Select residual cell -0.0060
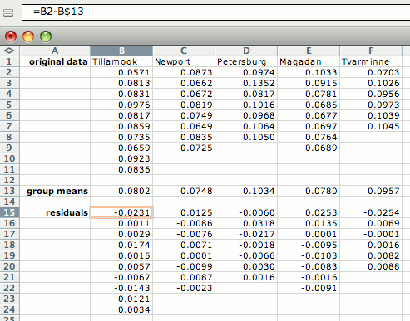This screenshot has height=321, width=410. (x=246, y=212)
